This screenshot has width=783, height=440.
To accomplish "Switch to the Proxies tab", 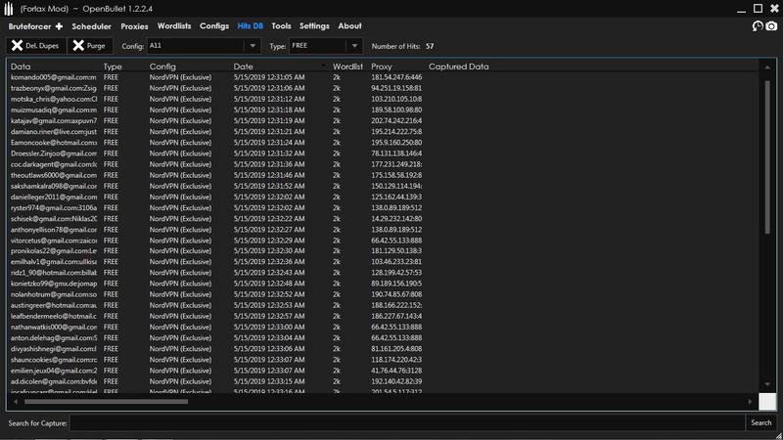I will [134, 26].
